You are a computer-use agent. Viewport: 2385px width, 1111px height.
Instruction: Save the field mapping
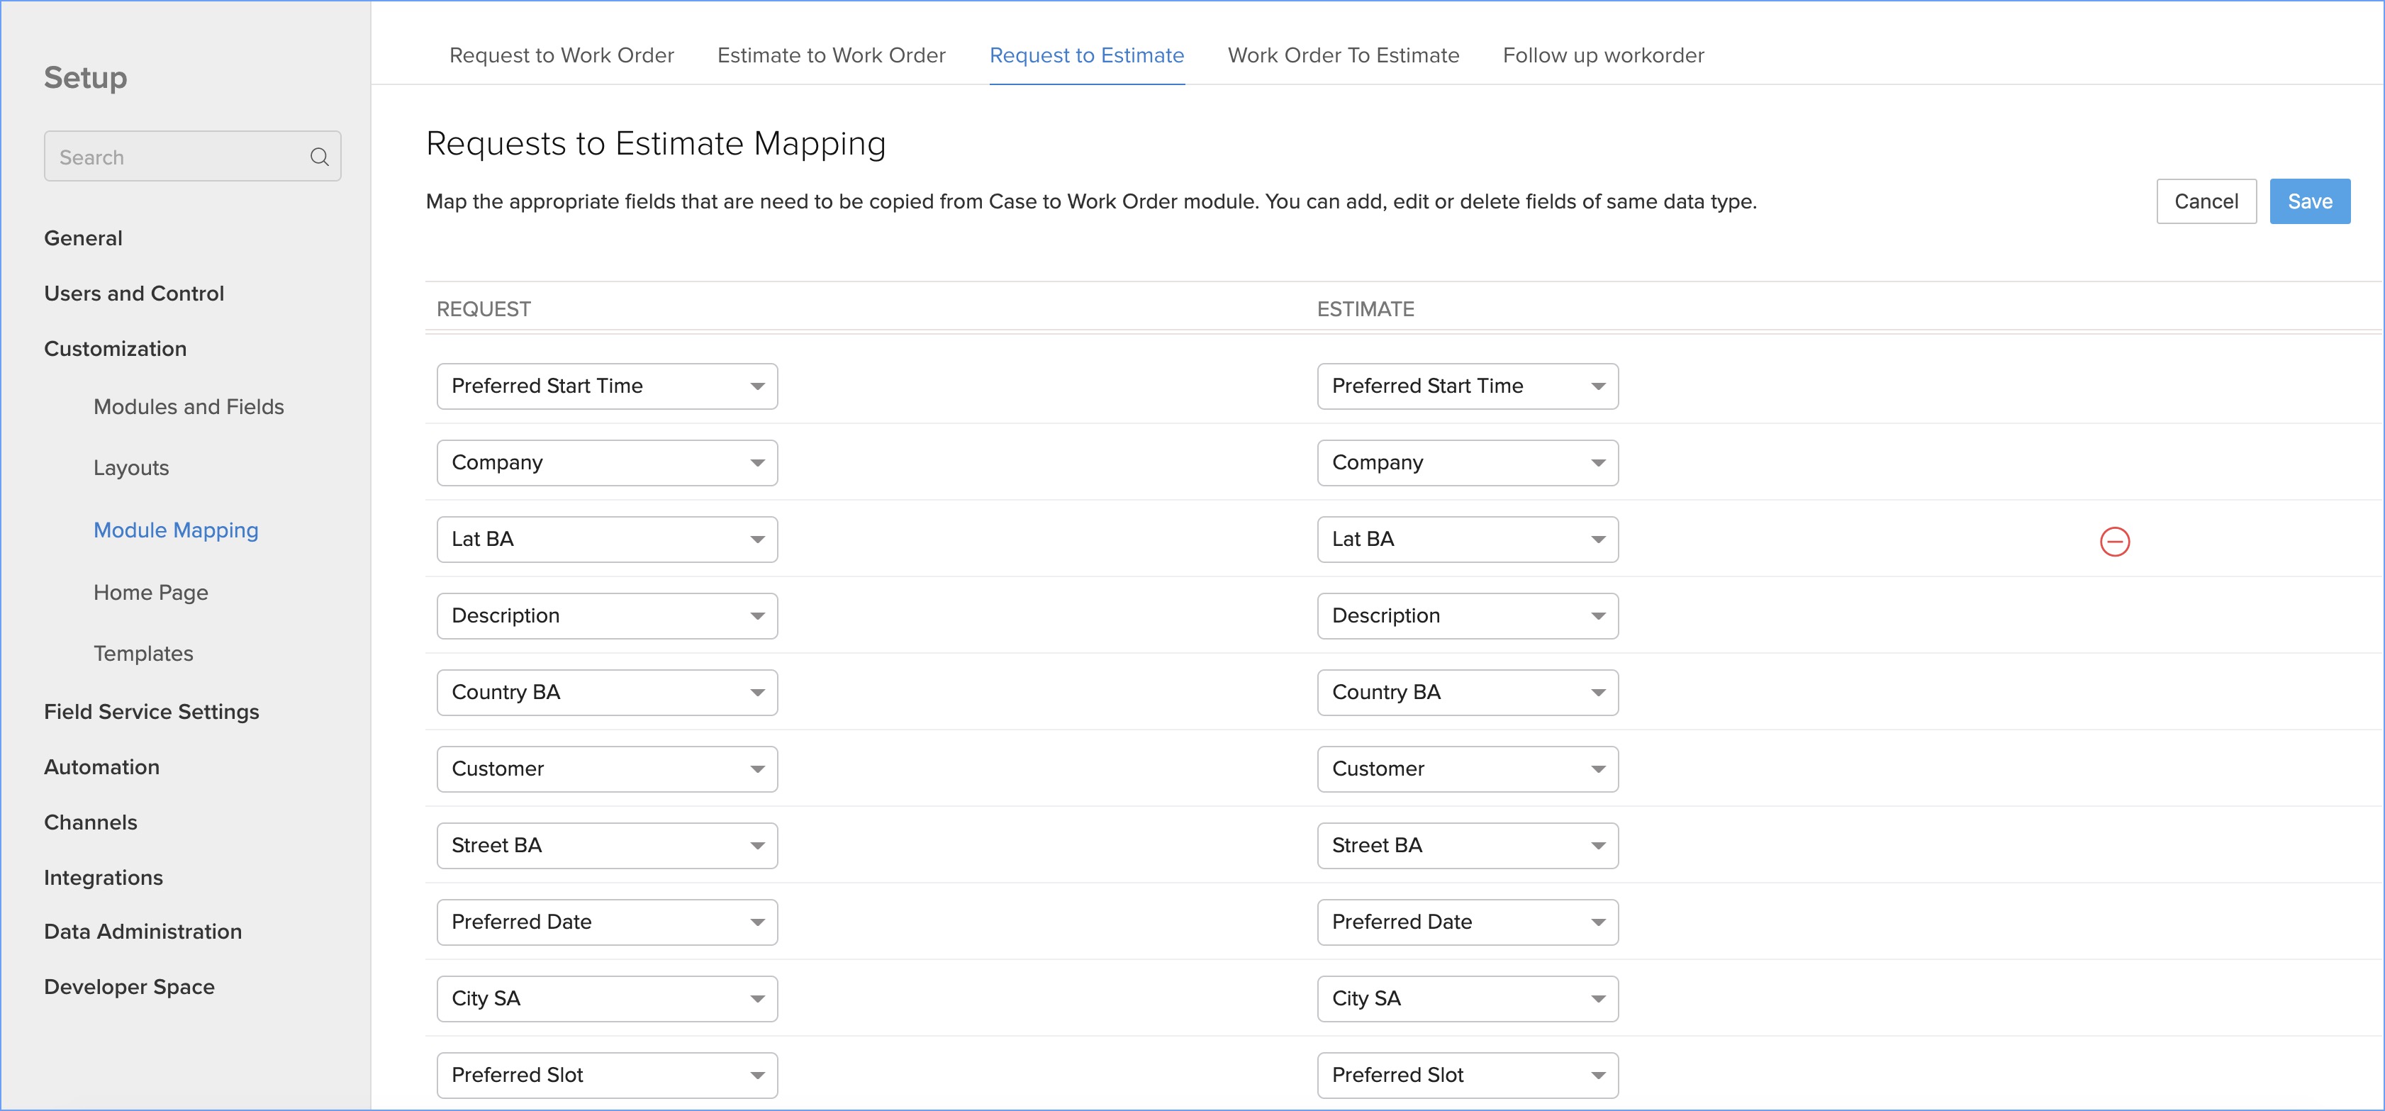(2309, 202)
